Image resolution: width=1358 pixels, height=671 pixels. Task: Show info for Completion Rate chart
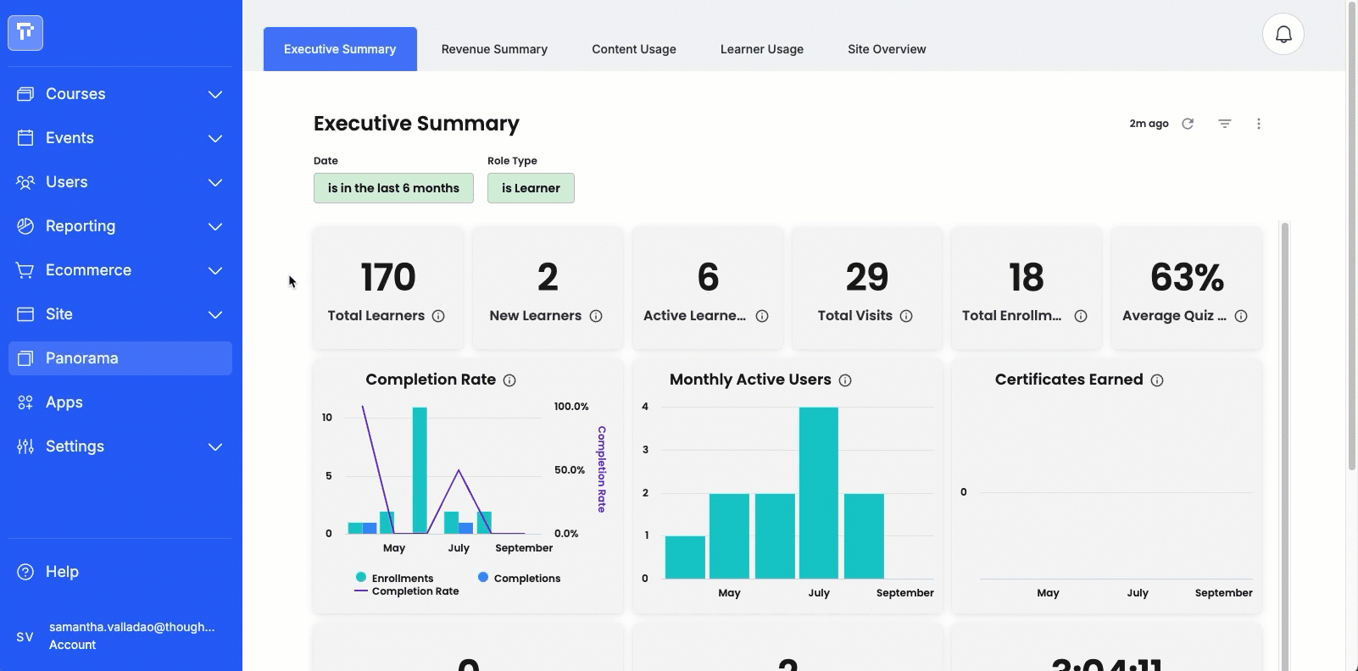(x=509, y=380)
